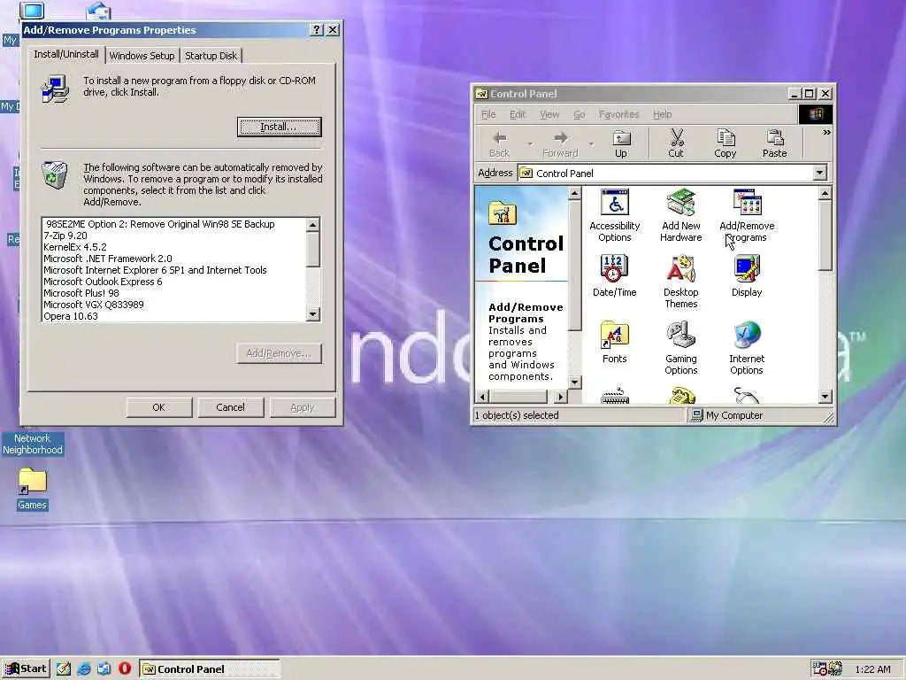Click the Paste toolbar icon
The height and width of the screenshot is (680, 906).
774,144
